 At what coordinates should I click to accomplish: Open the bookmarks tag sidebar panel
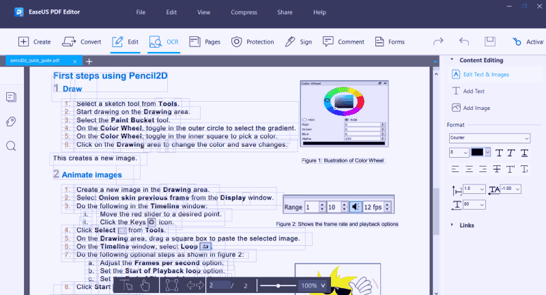point(11,122)
